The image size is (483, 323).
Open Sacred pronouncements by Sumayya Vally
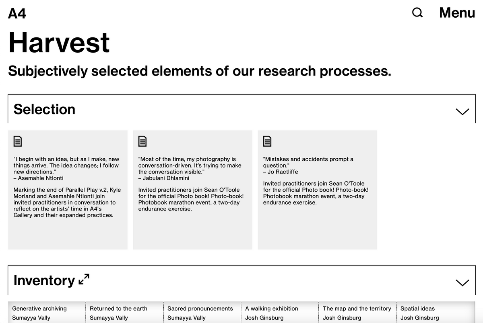pyautogui.click(x=200, y=309)
